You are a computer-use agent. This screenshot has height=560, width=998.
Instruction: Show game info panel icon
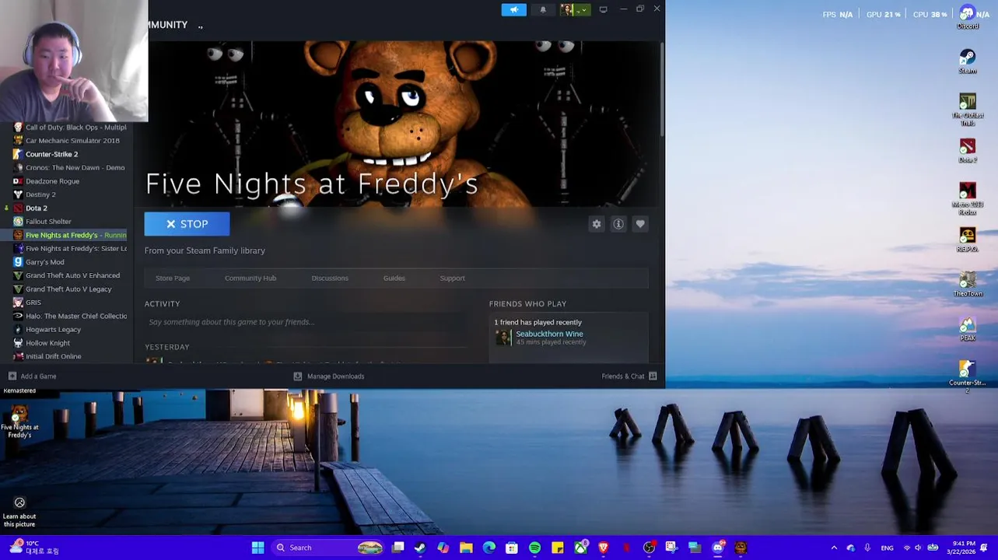(x=618, y=224)
